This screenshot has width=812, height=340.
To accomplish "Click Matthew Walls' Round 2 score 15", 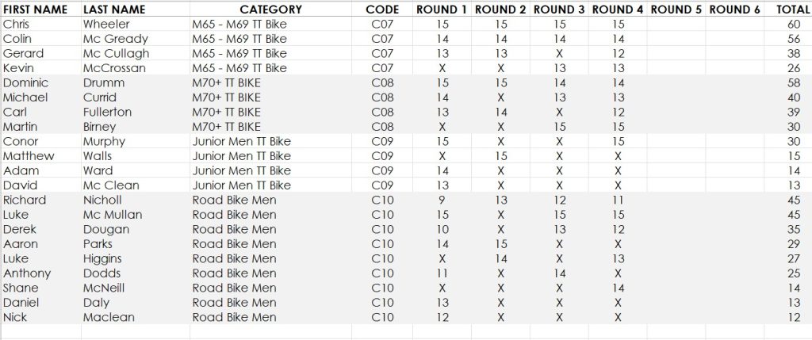I will click(500, 156).
